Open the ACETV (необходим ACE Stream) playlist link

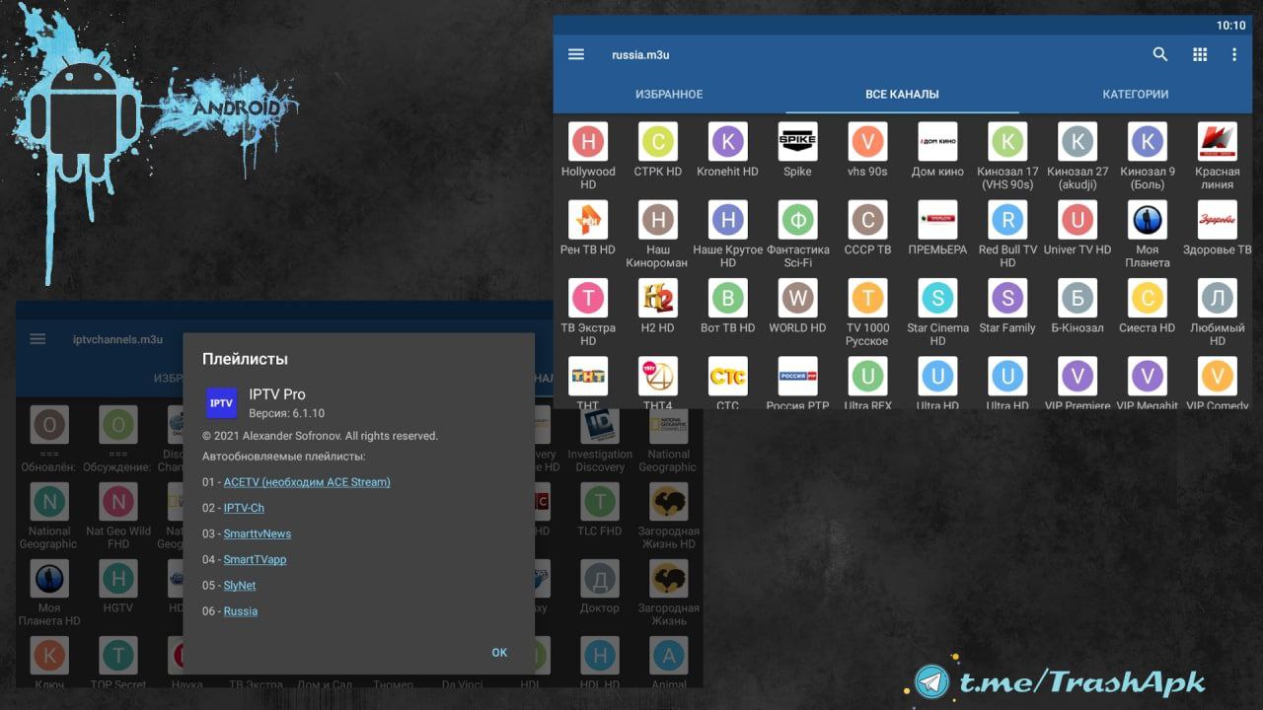pyautogui.click(x=307, y=482)
